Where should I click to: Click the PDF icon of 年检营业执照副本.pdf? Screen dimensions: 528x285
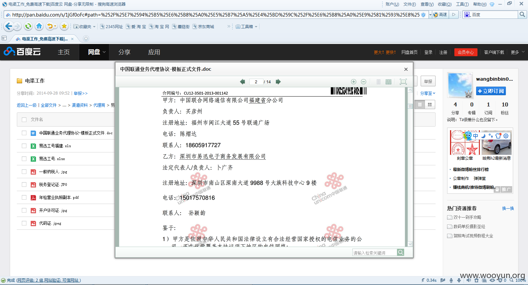[33, 197]
